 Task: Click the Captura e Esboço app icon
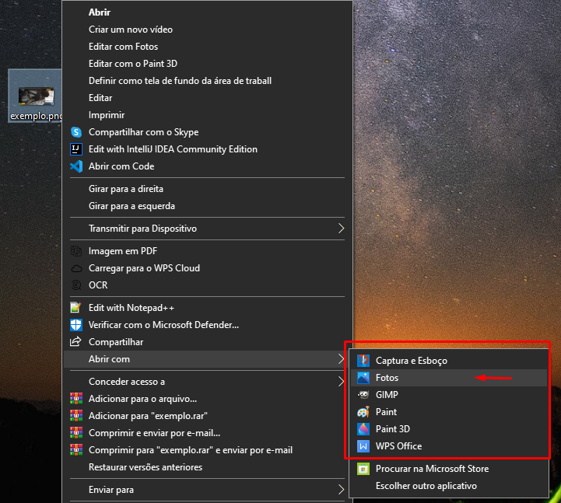(363, 361)
